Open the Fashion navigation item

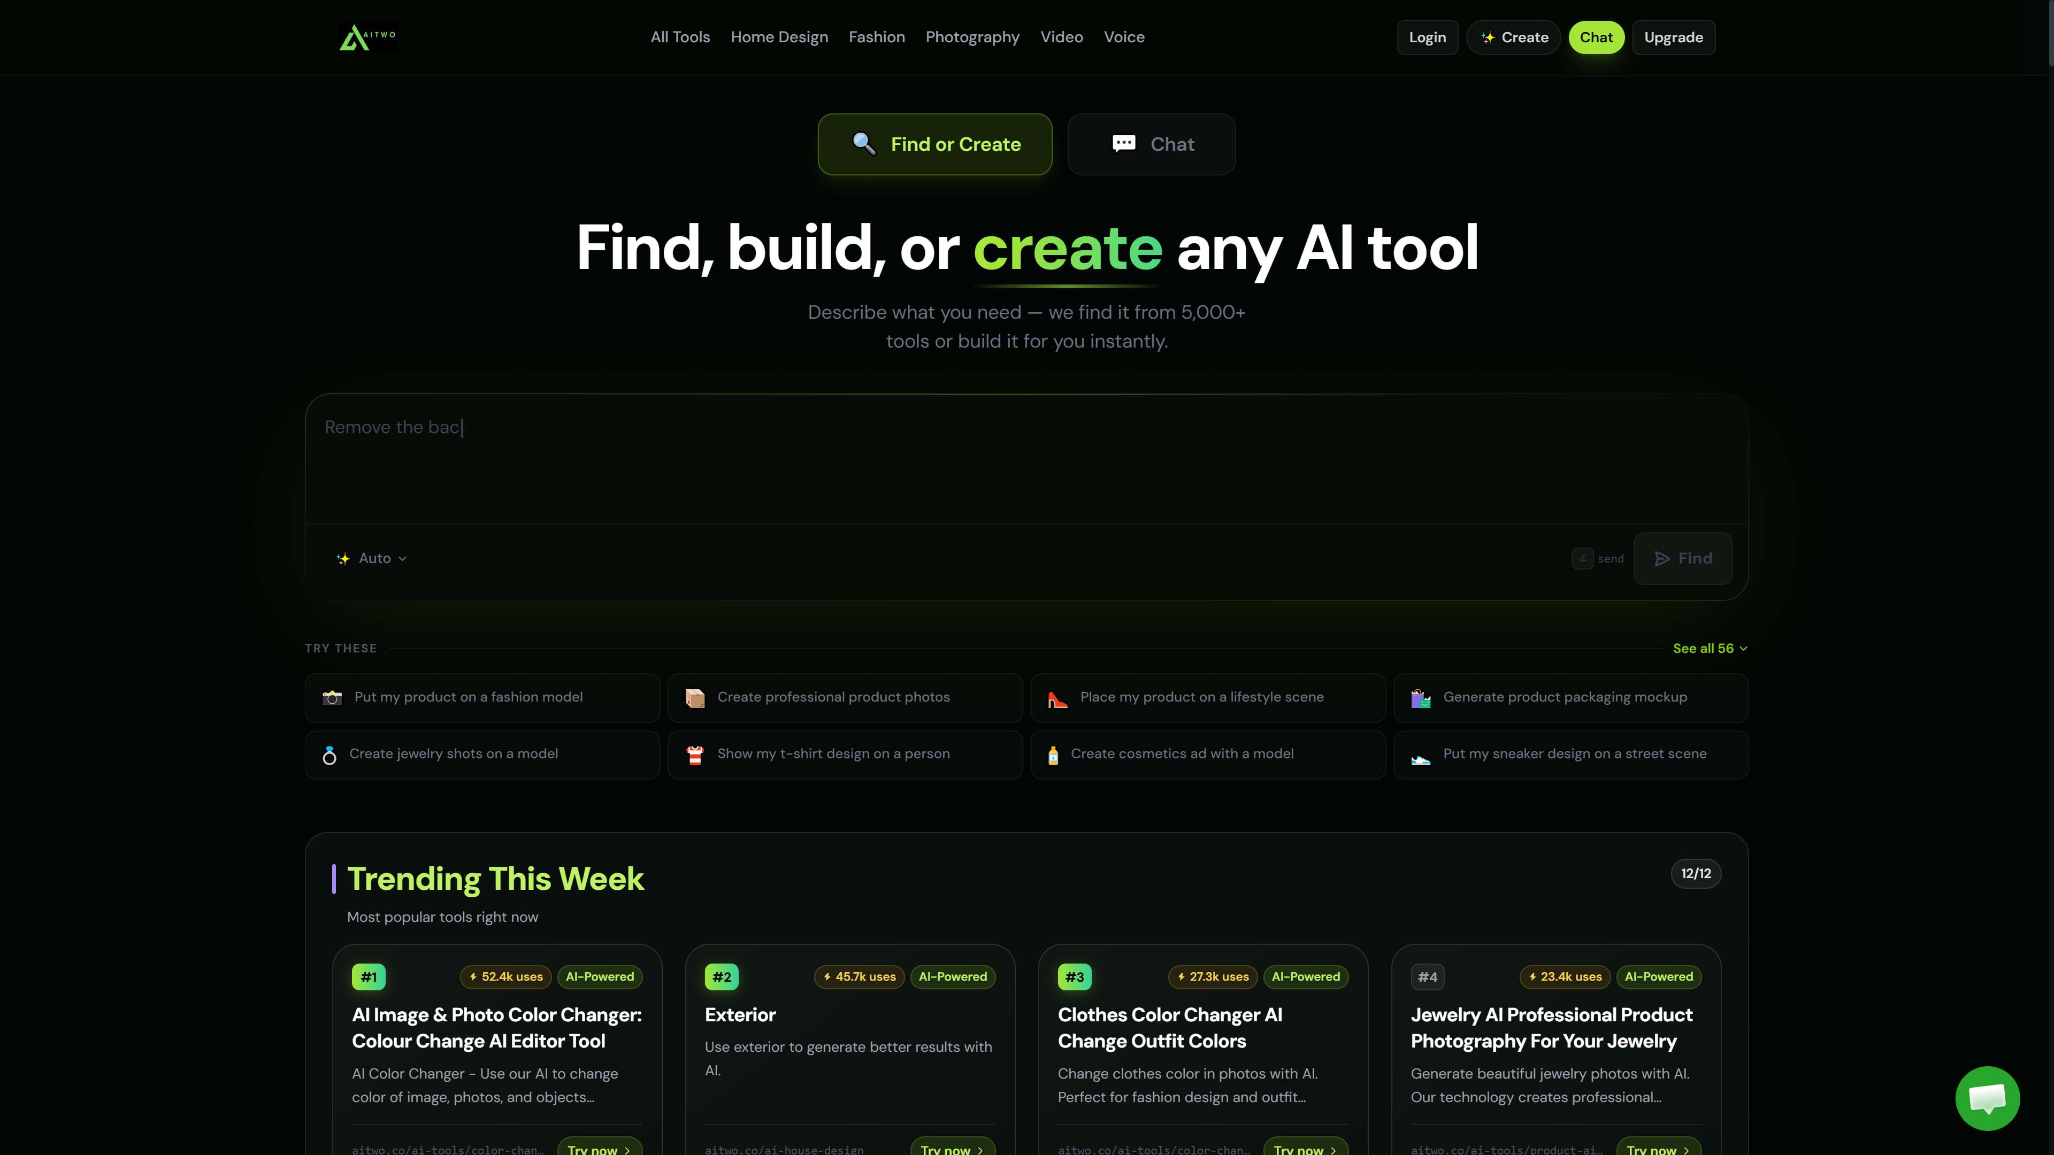876,37
